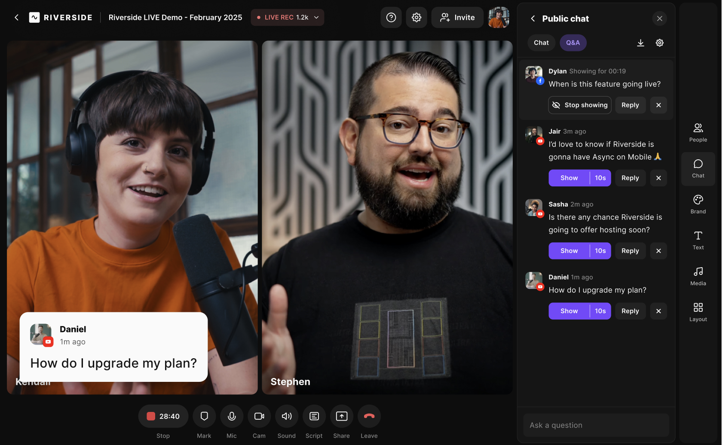The image size is (723, 445).
Task: Open studio settings gear in header
Action: click(x=416, y=17)
